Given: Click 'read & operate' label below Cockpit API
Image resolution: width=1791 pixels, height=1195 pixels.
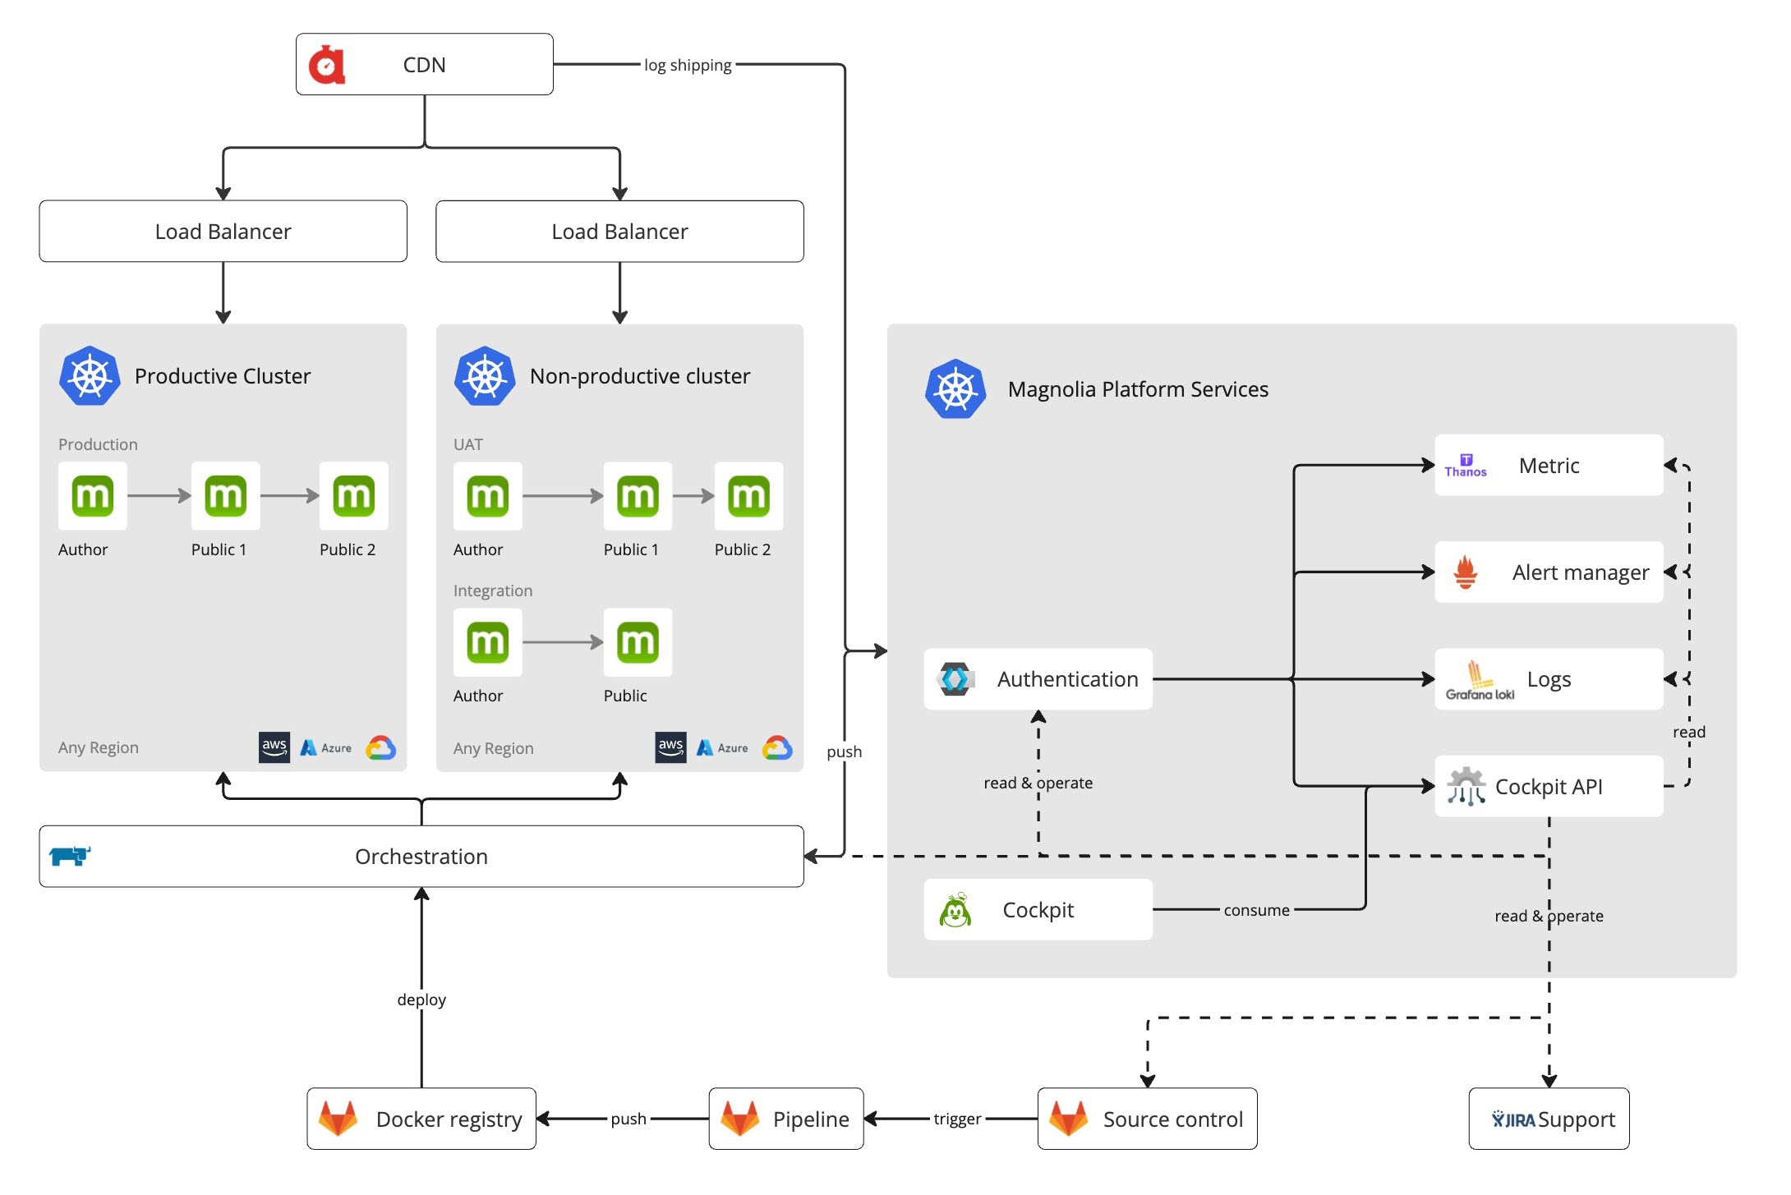Looking at the screenshot, I should coord(1549,916).
